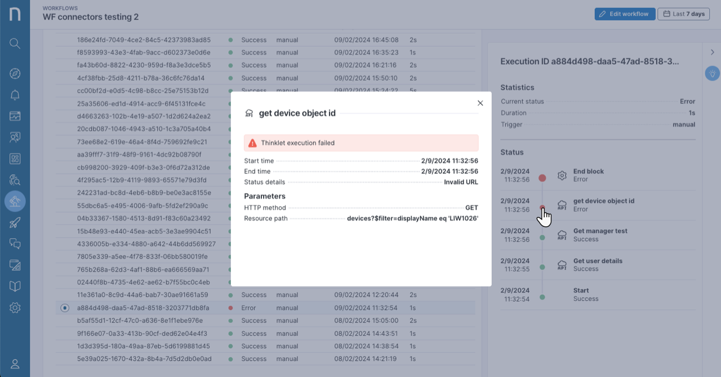Image resolution: width=721 pixels, height=377 pixels.
Task: Open the rocket icon in sidebar
Action: tap(15, 223)
